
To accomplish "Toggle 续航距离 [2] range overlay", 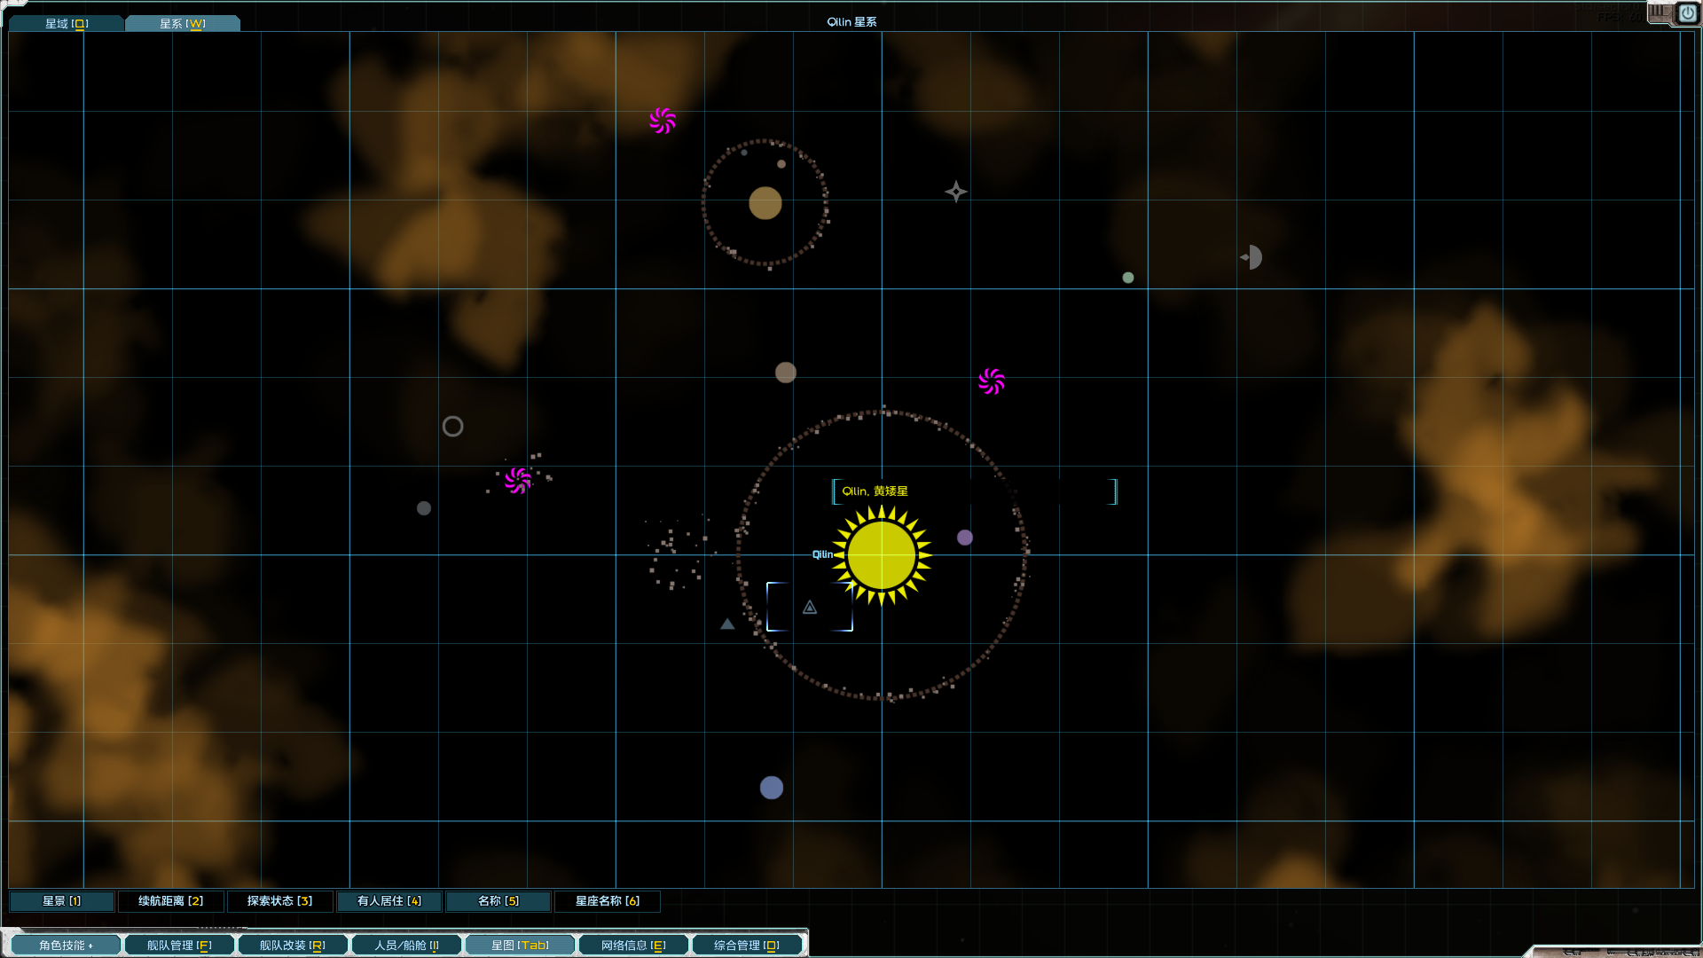I will [170, 901].
